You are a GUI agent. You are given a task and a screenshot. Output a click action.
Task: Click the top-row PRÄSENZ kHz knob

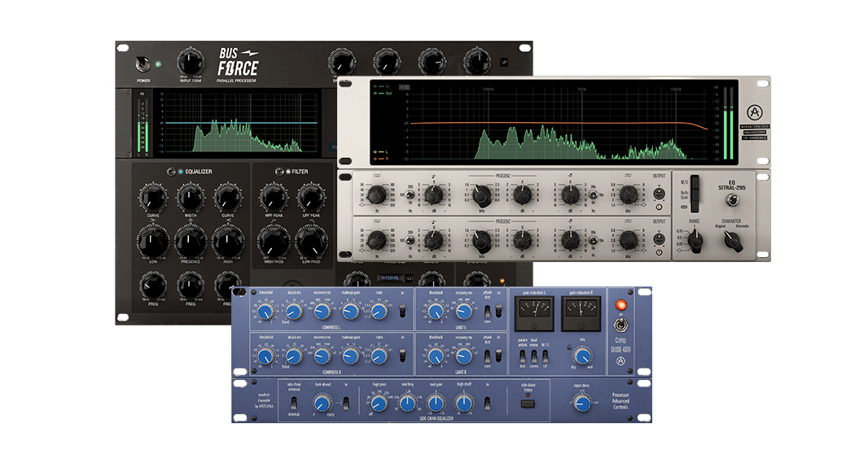[481, 196]
